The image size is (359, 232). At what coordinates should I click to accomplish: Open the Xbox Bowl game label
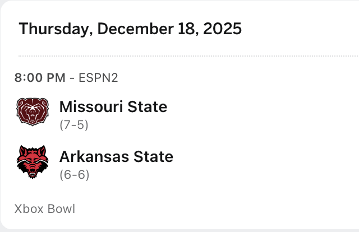point(45,209)
